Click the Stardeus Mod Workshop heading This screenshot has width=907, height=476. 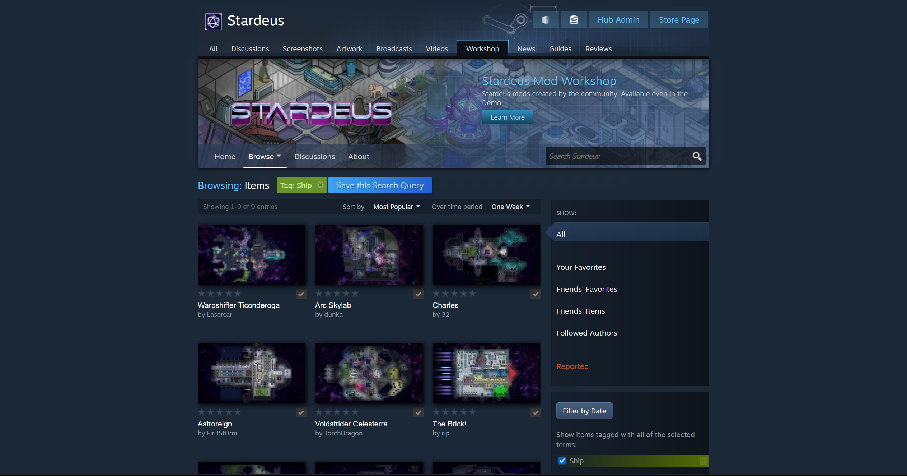(x=549, y=81)
